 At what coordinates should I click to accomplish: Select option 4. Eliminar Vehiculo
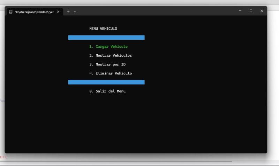[x=111, y=73]
